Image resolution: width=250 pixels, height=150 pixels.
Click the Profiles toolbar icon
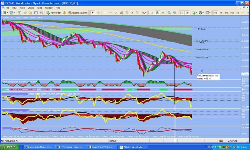11,12
